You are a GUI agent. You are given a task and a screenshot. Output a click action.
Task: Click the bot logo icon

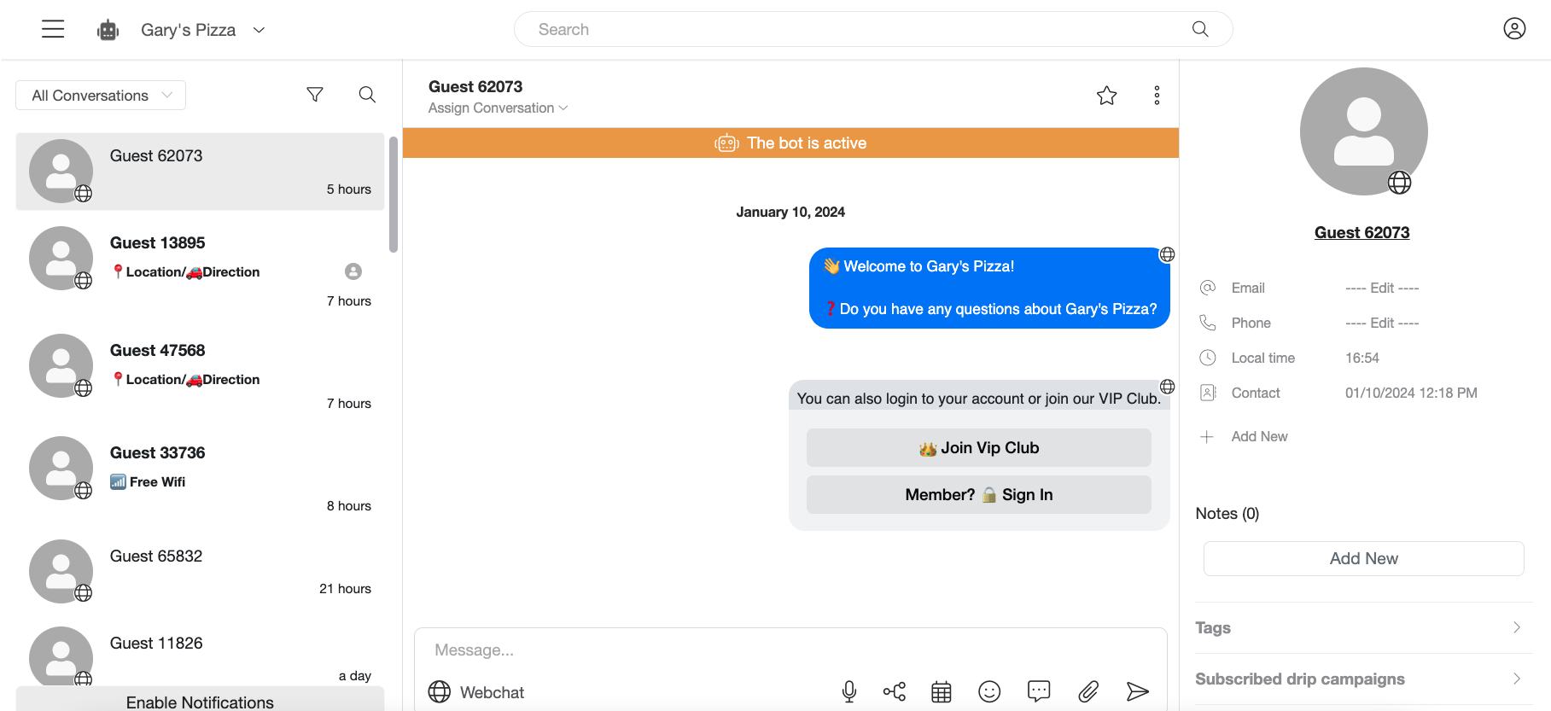point(108,30)
